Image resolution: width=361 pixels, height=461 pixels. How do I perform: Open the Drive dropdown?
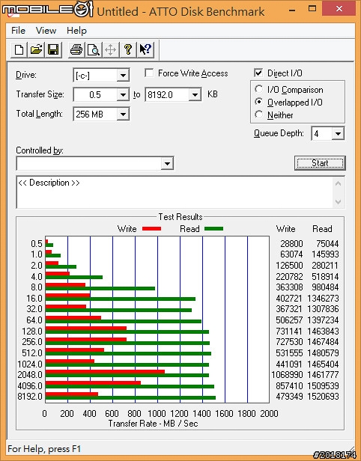coord(123,76)
